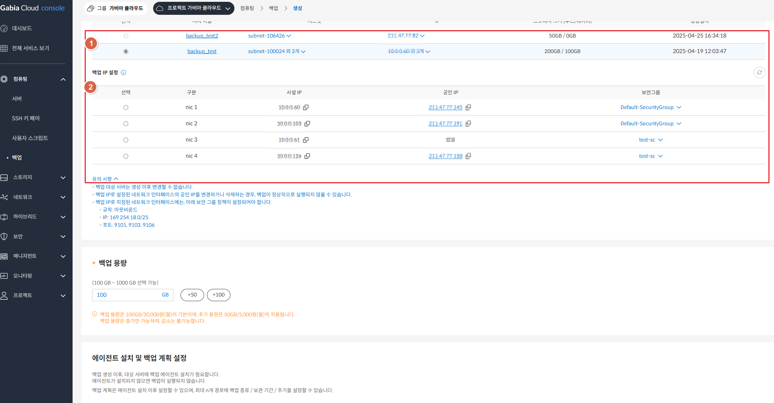This screenshot has height=403, width=774.
Task: Refresh the backup IP list
Action: coord(759,73)
